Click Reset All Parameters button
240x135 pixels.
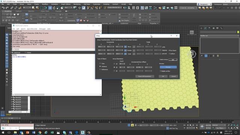pyautogui.click(x=145, y=76)
